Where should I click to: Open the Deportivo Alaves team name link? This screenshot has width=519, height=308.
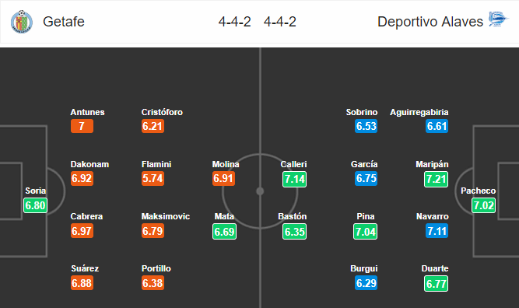coord(430,22)
